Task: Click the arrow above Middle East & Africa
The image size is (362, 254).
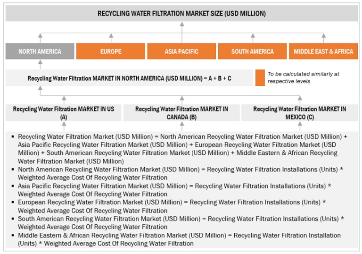Action: [323, 38]
